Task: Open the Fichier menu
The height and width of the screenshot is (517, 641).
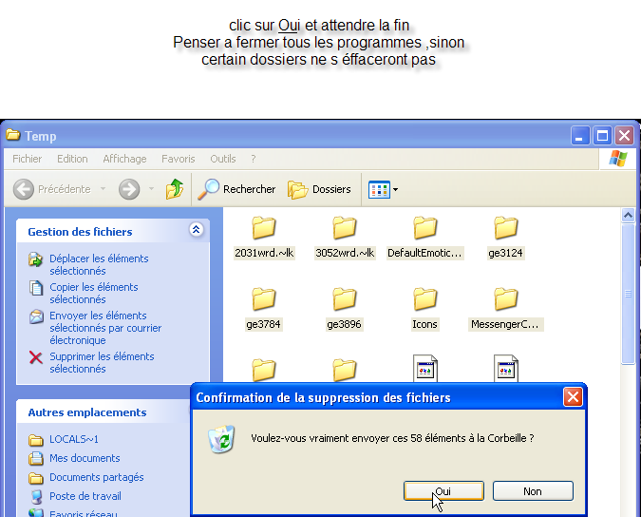Action: (27, 159)
